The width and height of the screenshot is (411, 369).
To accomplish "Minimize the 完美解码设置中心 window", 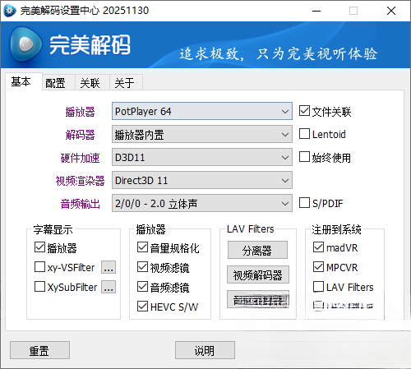I will [316, 11].
